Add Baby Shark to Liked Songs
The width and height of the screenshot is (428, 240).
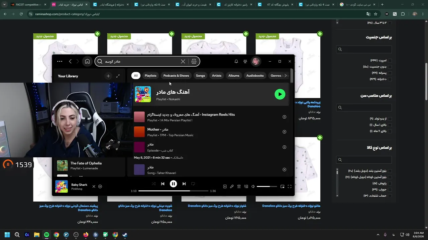(x=100, y=187)
